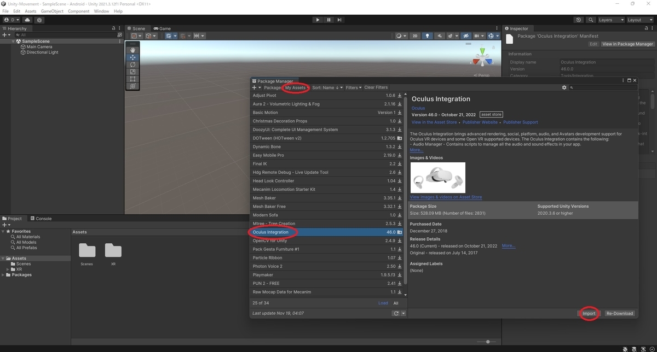This screenshot has width=657, height=352.
Task: Toggle scene audio button
Action: pos(440,36)
